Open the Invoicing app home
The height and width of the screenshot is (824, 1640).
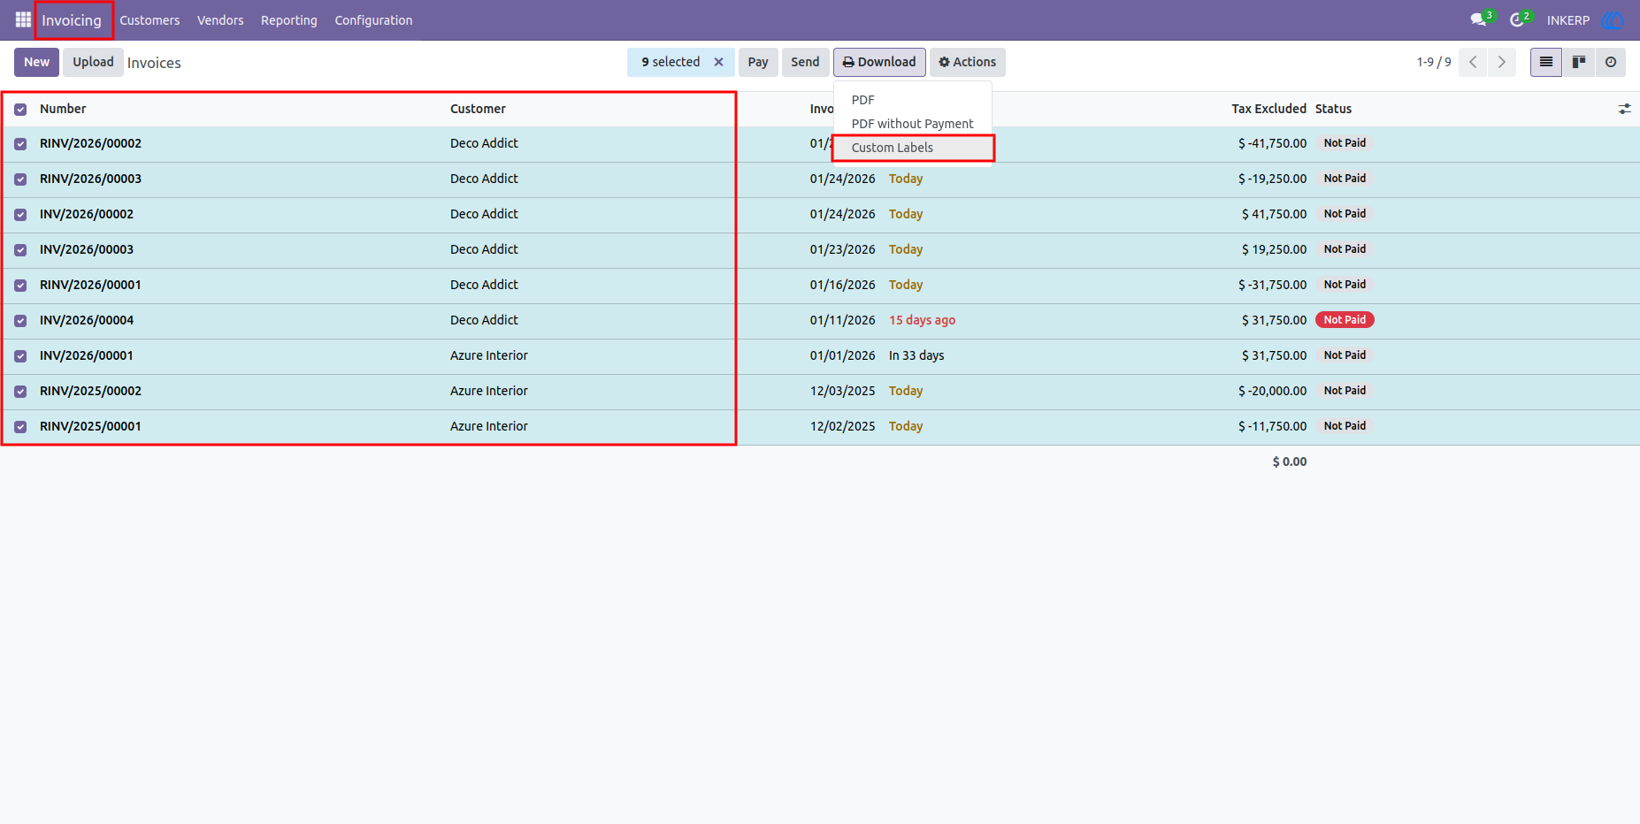point(72,20)
